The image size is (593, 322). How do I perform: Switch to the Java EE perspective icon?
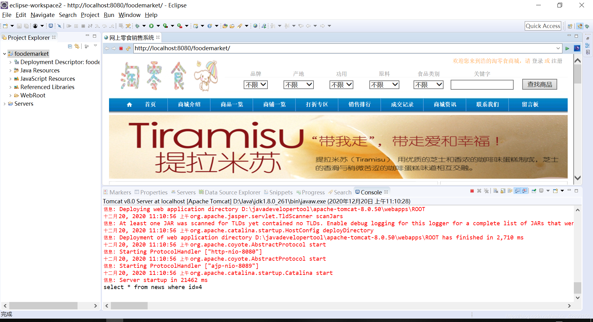tap(580, 26)
